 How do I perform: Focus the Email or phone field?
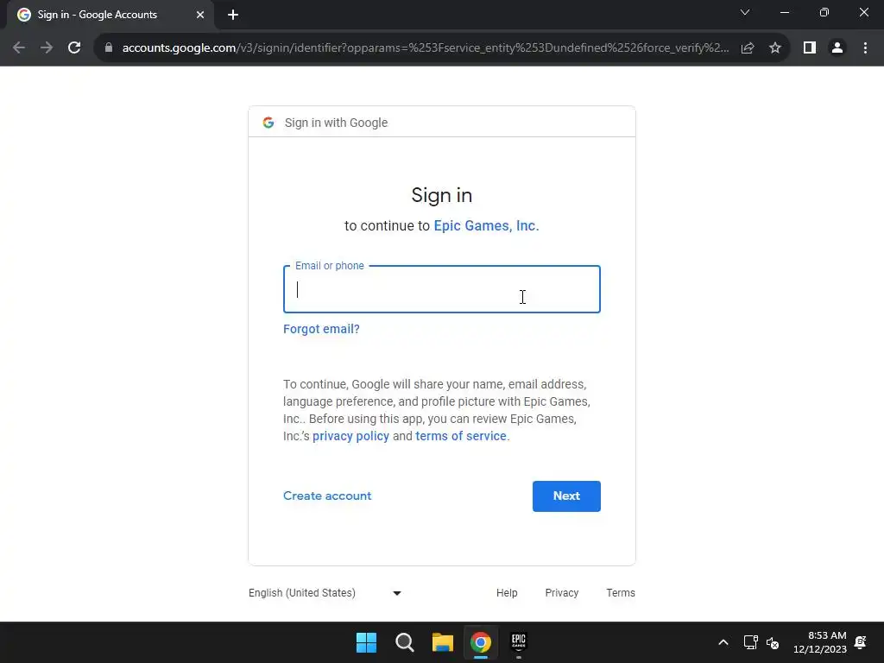tap(442, 289)
